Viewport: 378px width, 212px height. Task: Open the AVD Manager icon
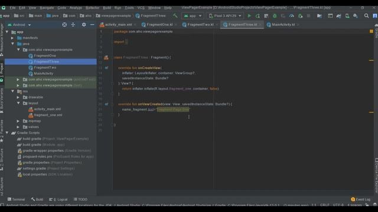coord(347,16)
